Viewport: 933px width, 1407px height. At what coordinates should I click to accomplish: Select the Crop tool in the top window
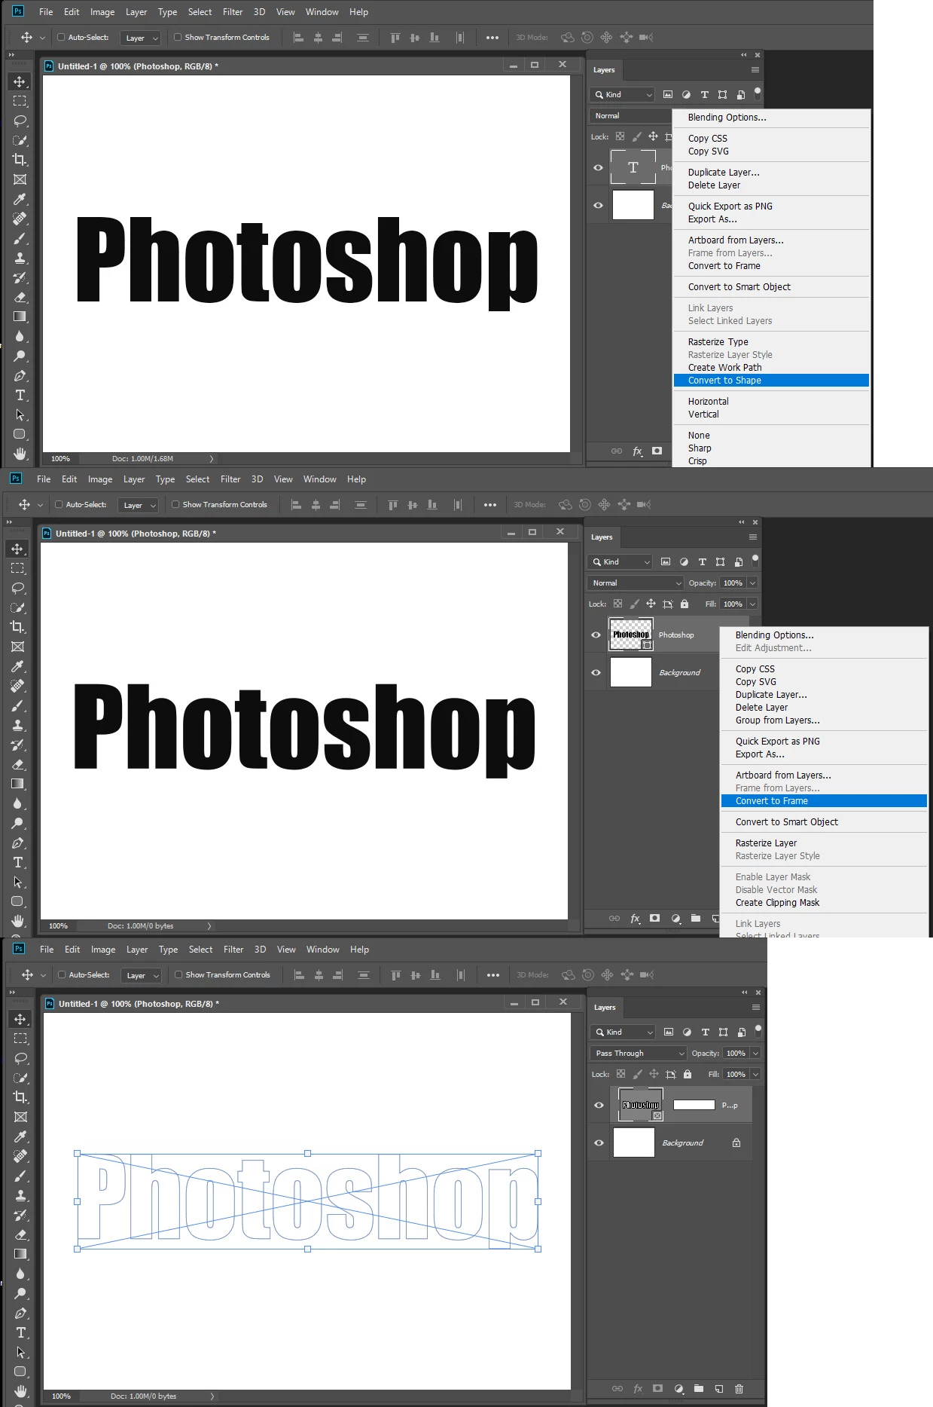(20, 160)
